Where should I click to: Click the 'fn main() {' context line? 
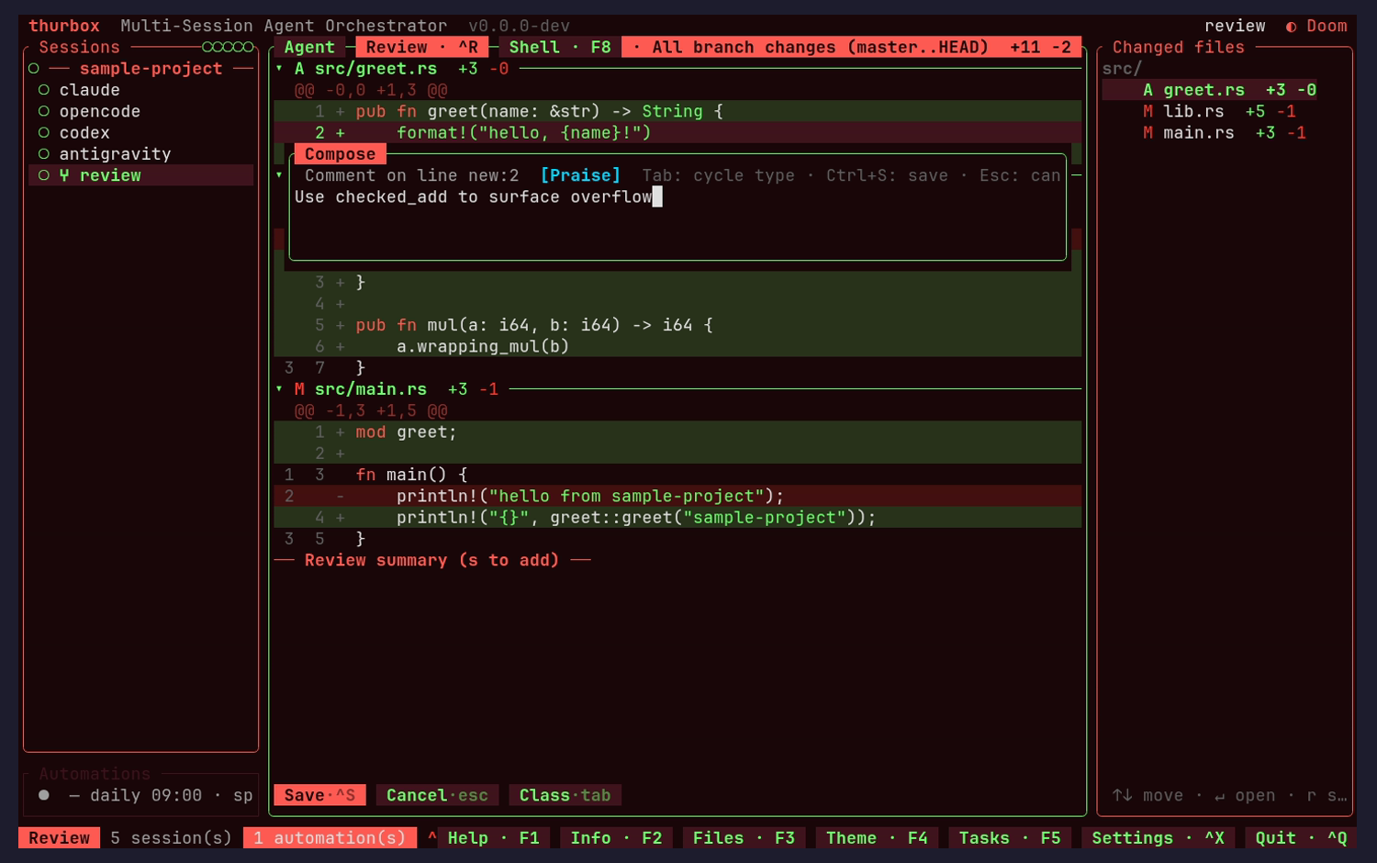(677, 475)
